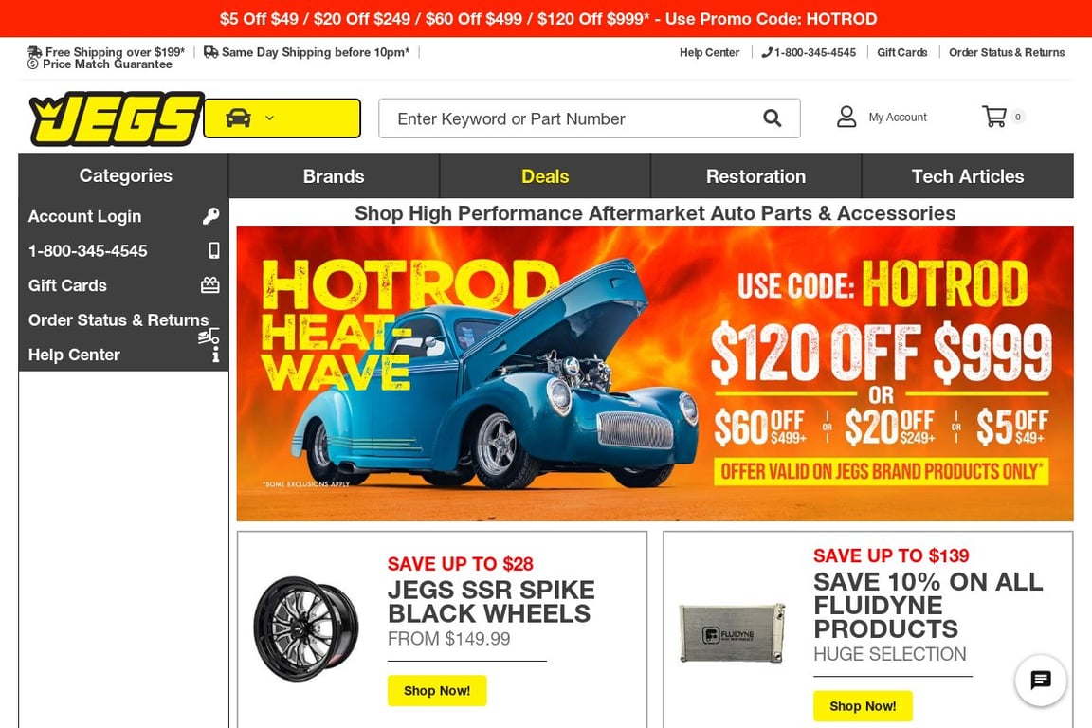Click the info icon beside Help Center

point(216,354)
